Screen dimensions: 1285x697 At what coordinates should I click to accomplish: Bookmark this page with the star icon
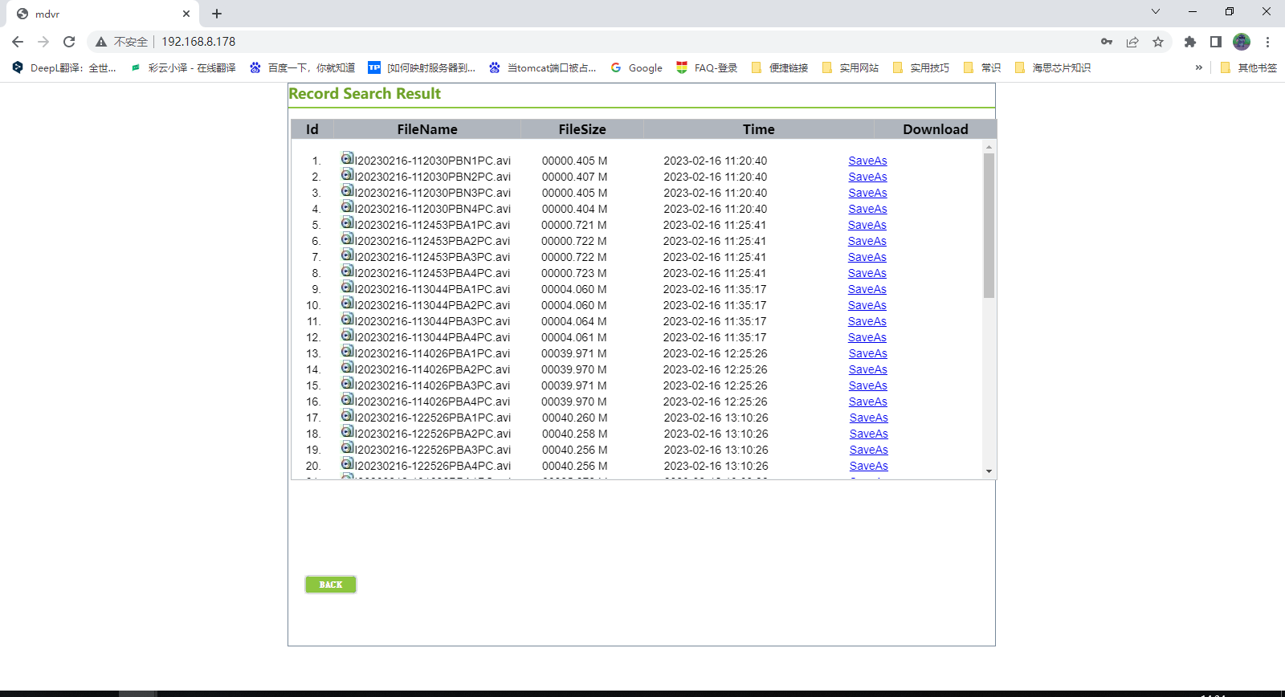tap(1158, 42)
